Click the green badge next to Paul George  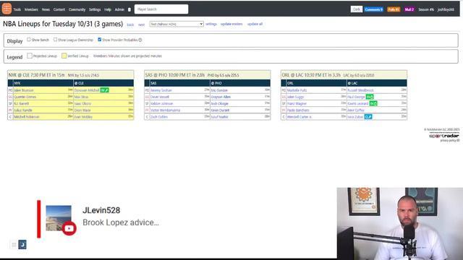370,97
